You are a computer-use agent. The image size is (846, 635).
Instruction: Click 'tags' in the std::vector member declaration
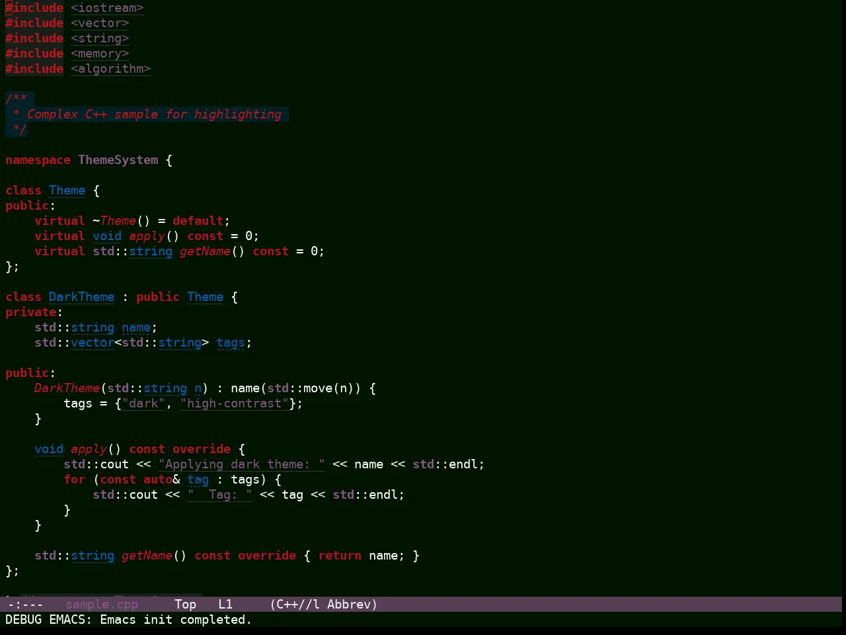[231, 343]
